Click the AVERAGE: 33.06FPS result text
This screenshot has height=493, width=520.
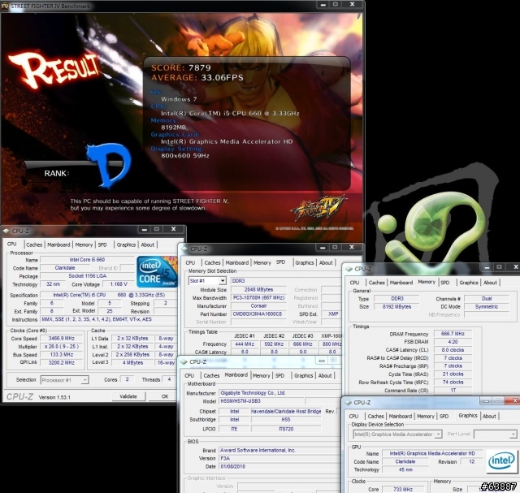point(197,78)
